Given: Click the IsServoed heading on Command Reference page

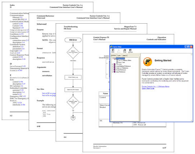Looking at the screenshot, I should pos(42,24).
